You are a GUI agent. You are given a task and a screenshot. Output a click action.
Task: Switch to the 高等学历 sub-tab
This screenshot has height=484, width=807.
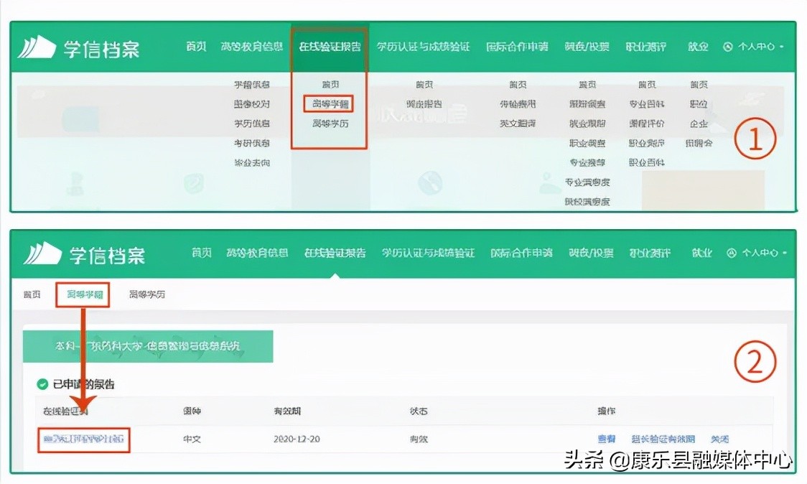[147, 294]
